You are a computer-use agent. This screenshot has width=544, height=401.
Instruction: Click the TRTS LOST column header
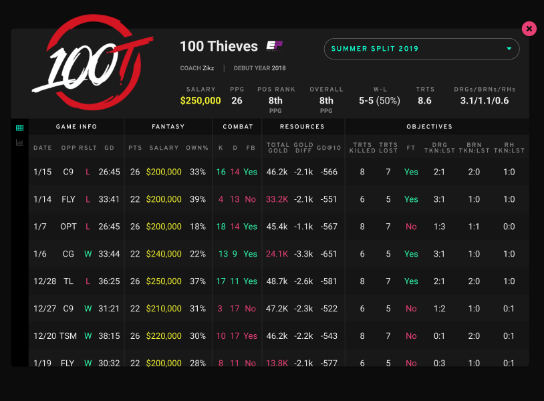click(388, 148)
